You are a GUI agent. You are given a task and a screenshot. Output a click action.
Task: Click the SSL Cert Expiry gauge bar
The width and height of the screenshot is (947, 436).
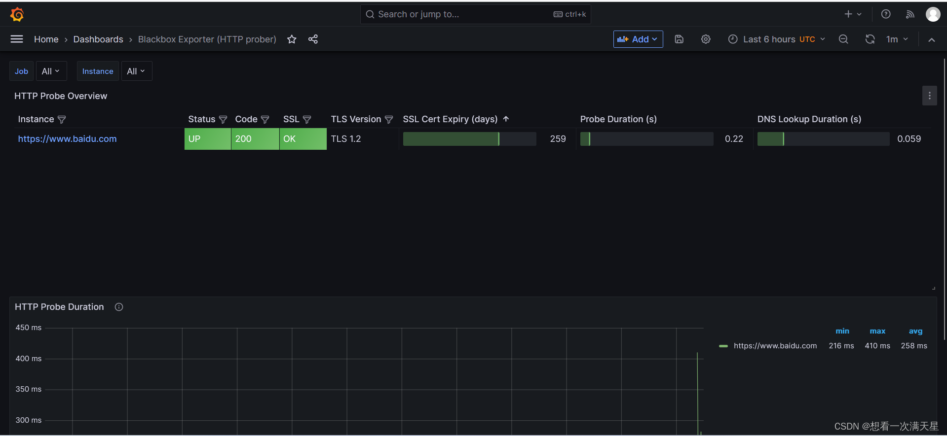coord(469,139)
